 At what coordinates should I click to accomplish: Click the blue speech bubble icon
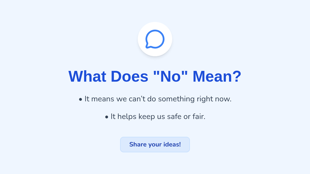pyautogui.click(x=155, y=39)
